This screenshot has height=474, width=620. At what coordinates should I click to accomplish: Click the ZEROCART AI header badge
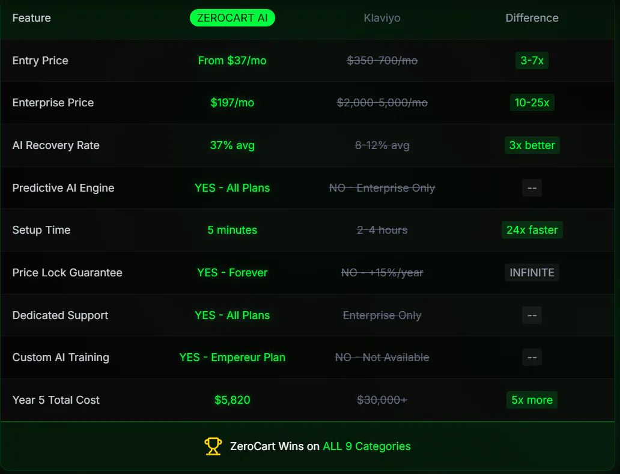[x=232, y=18]
